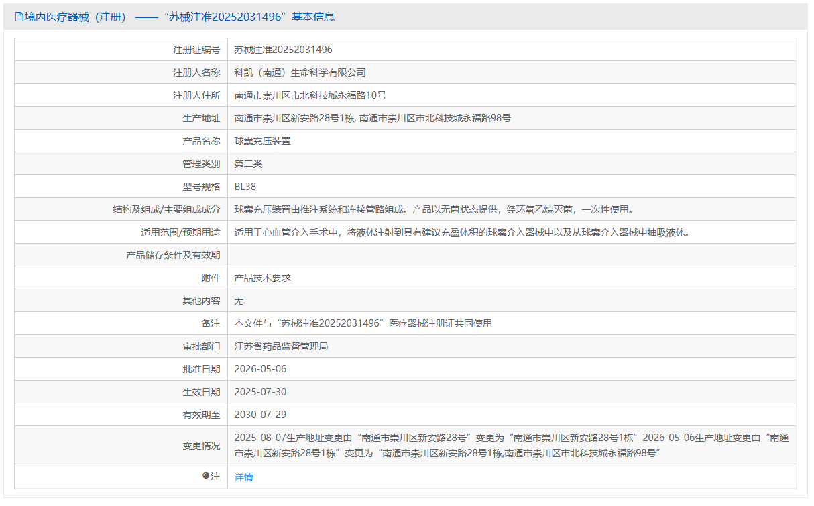Select the 变更情况 text starting 2025-08-07生产地址变更
Viewport: 814px width, 506px height.
point(512,445)
